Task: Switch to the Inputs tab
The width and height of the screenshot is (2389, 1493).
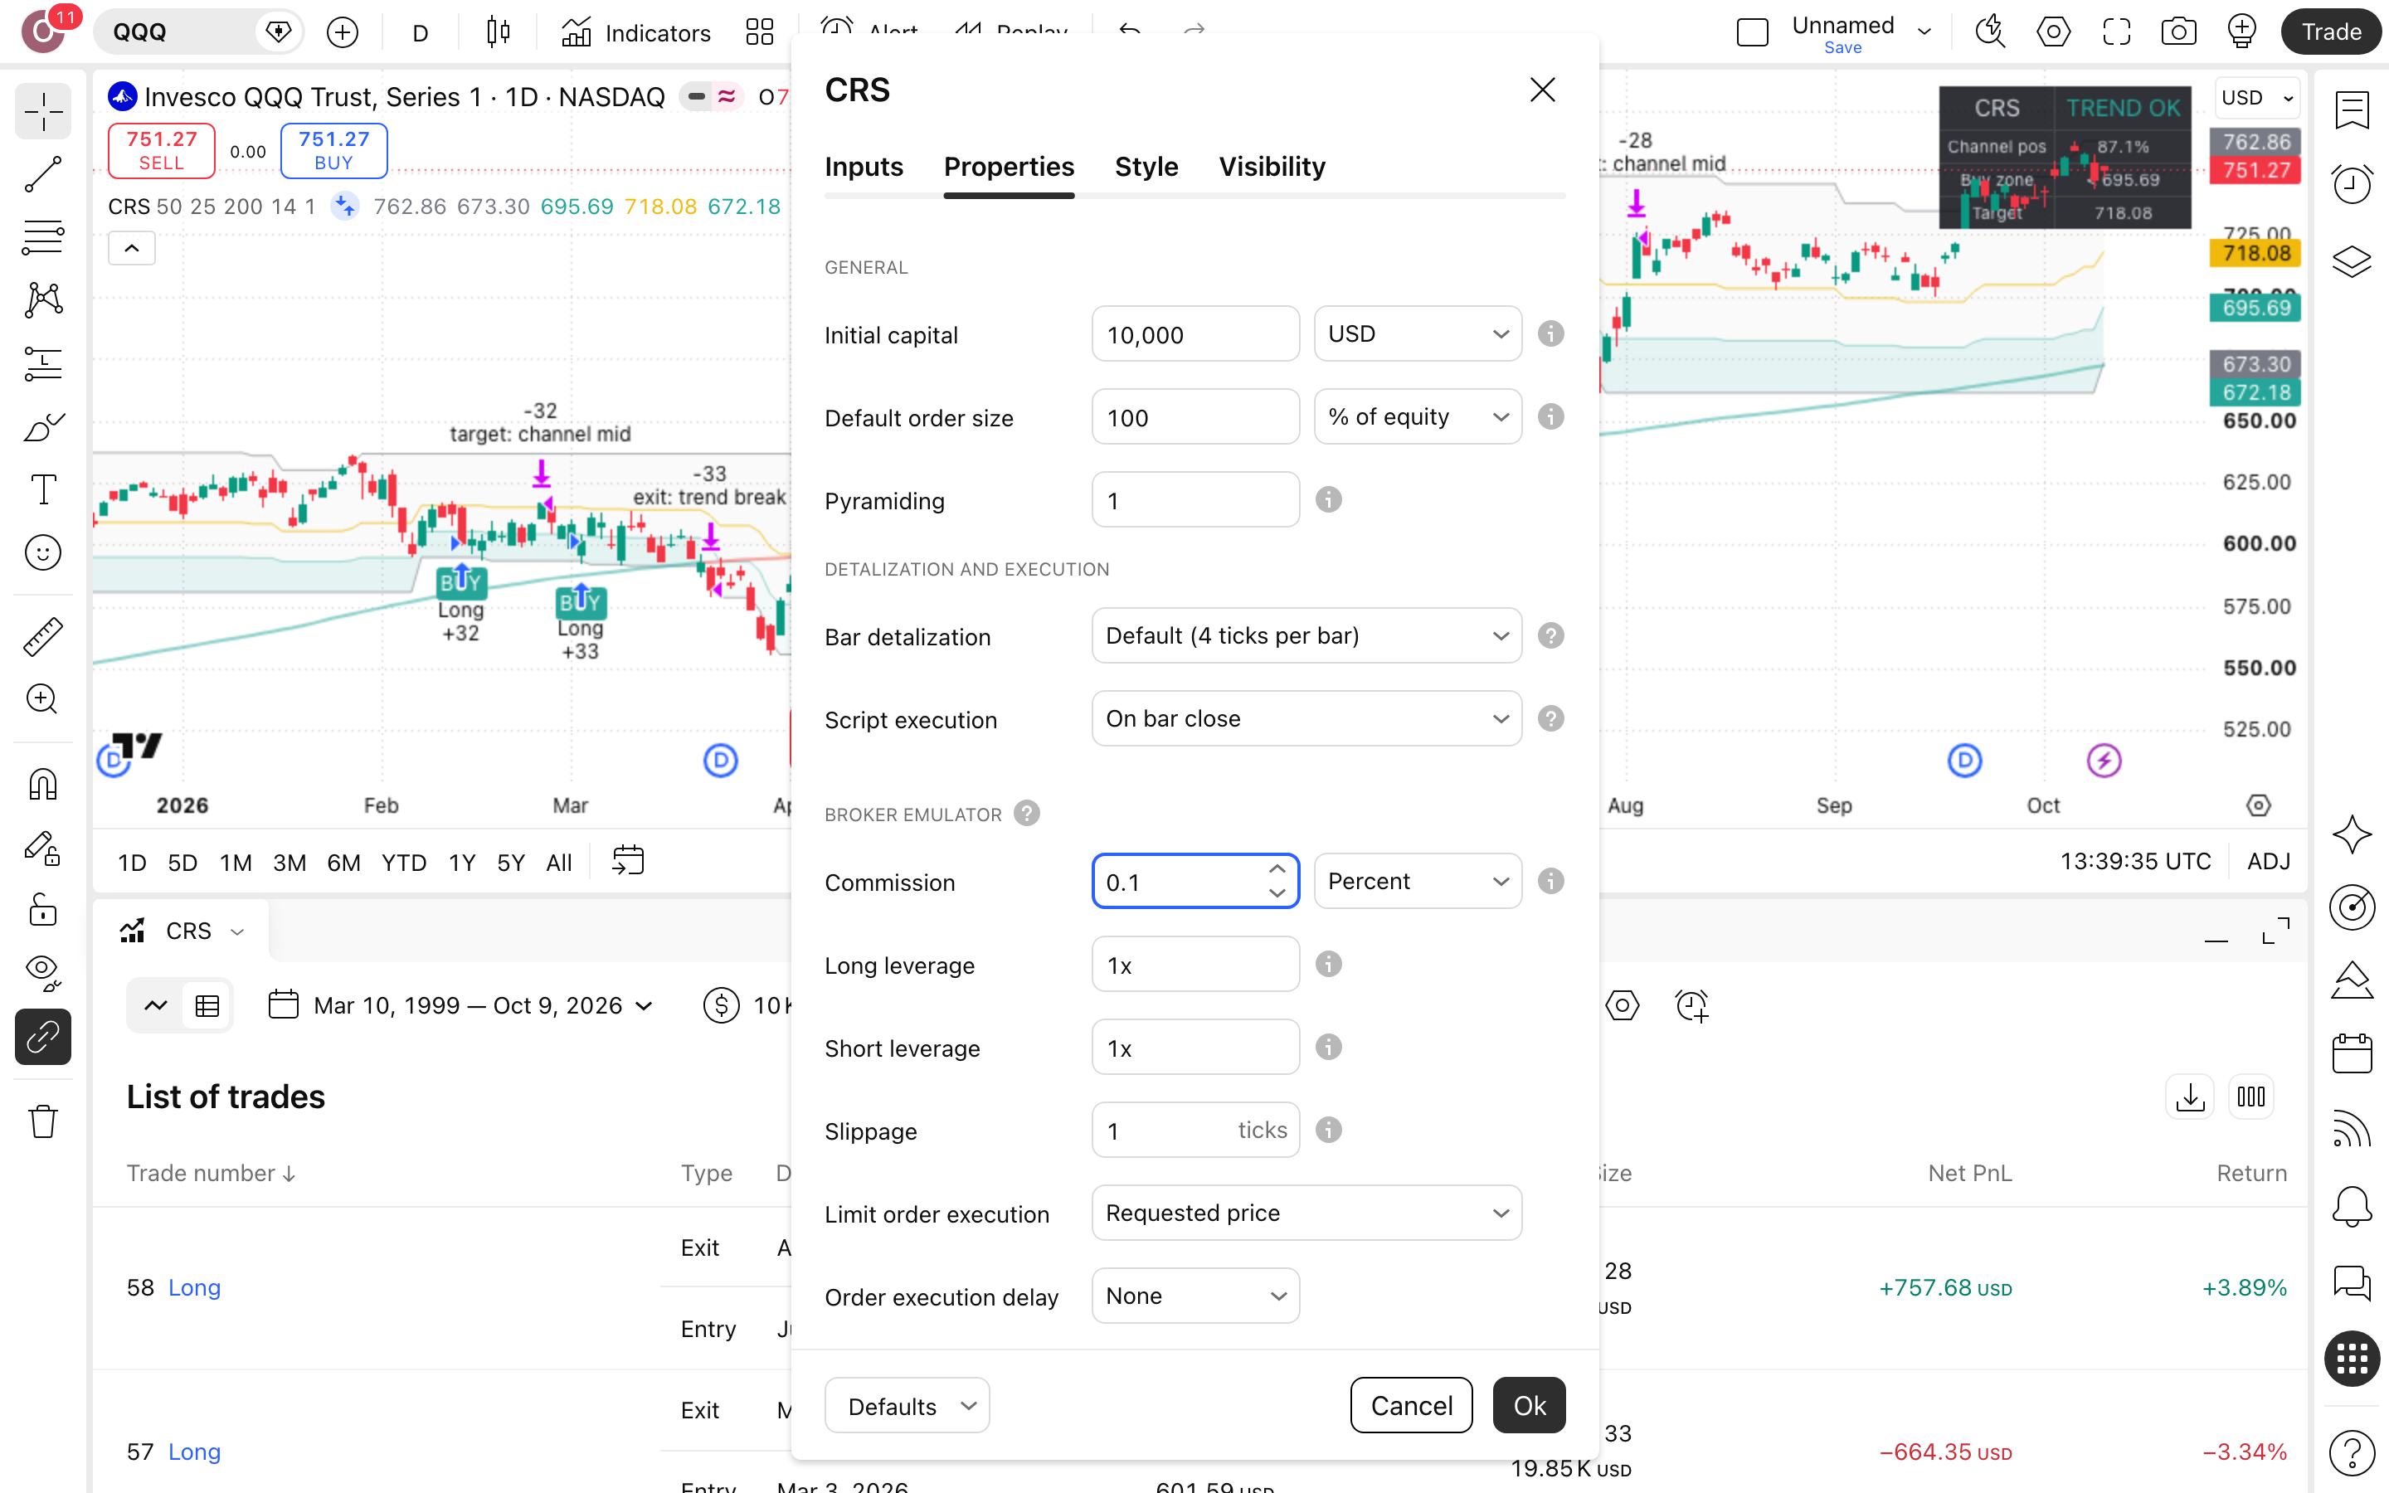Action: (864, 167)
